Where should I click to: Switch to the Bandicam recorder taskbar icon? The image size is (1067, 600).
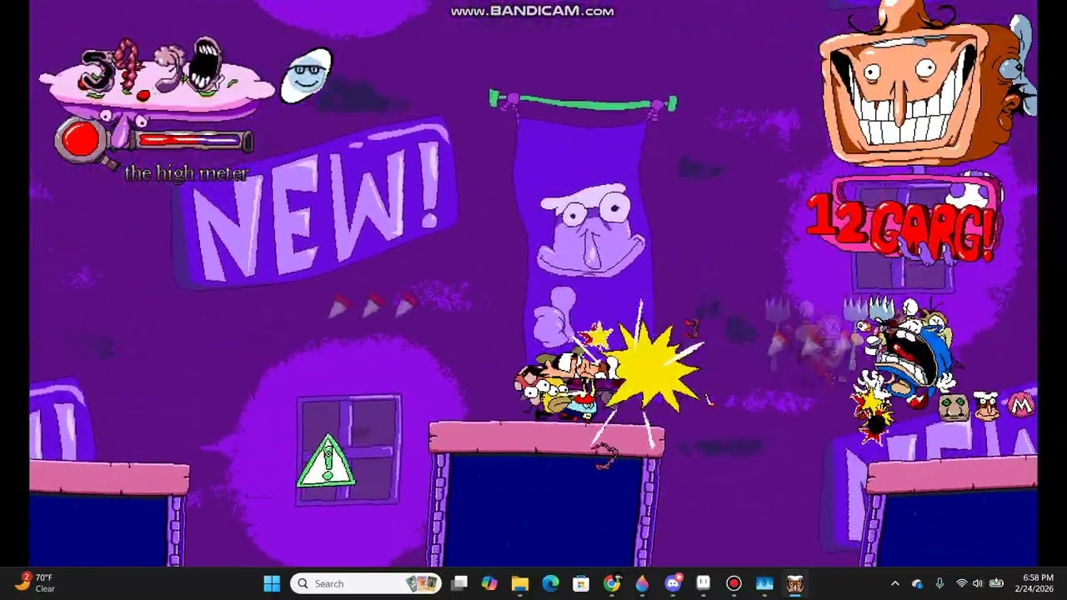[x=734, y=583]
